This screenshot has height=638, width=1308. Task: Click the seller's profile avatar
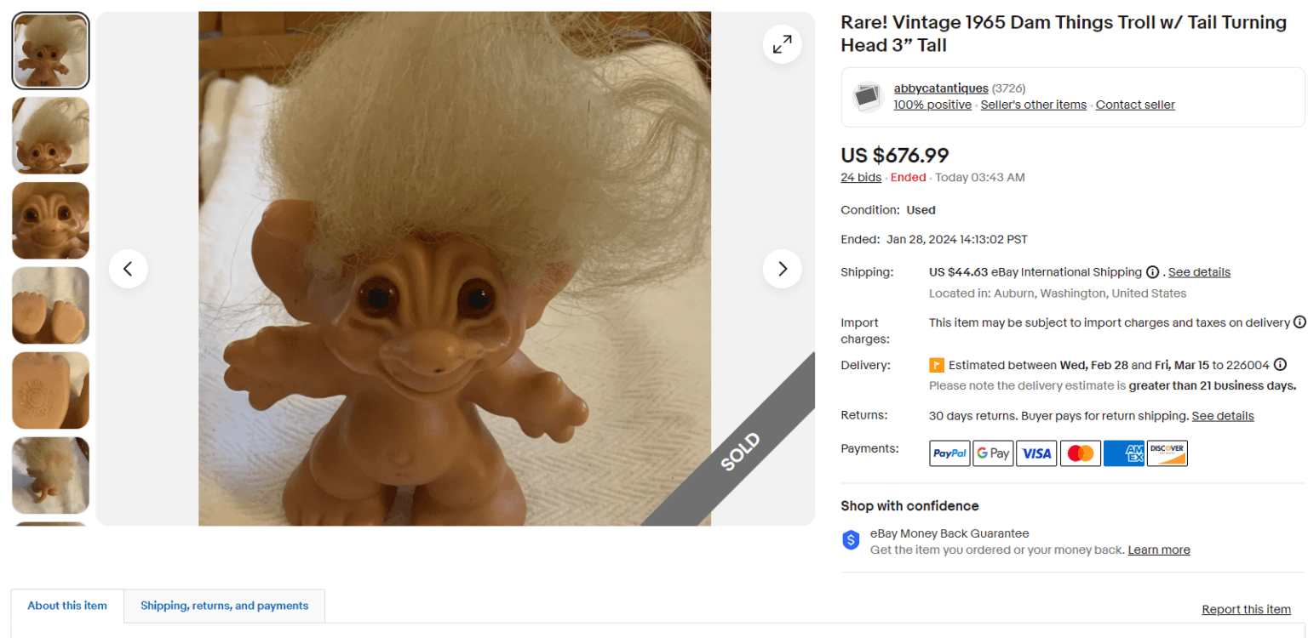(x=867, y=96)
